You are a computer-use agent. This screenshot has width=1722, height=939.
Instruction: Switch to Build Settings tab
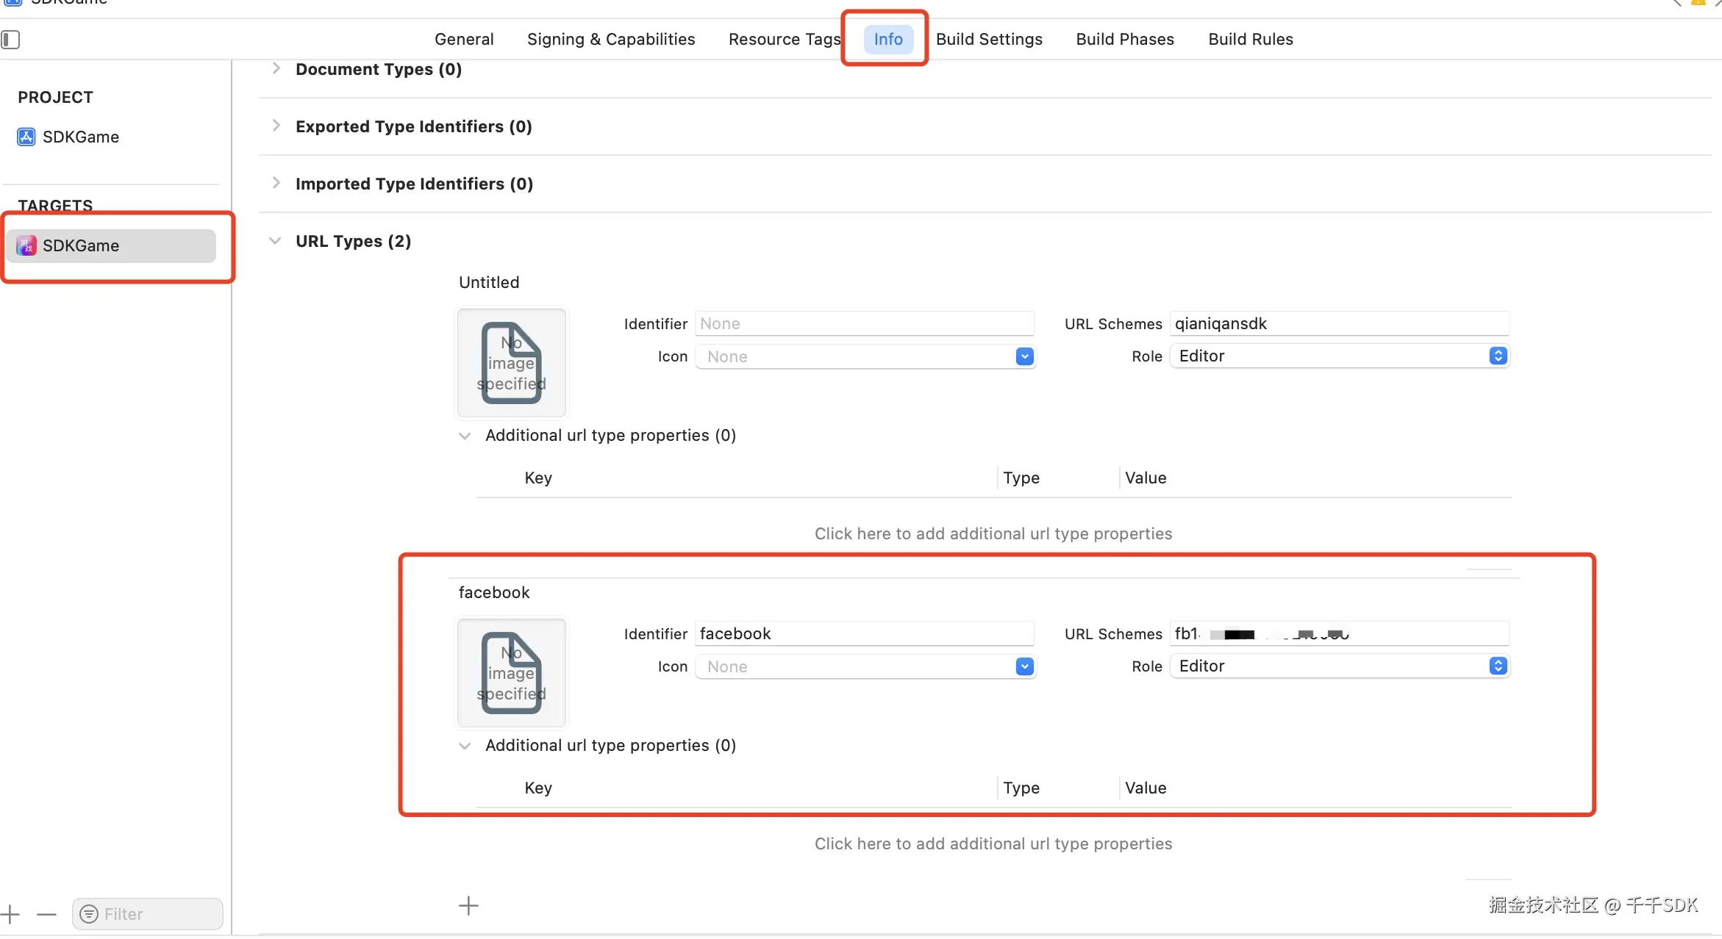tap(989, 39)
